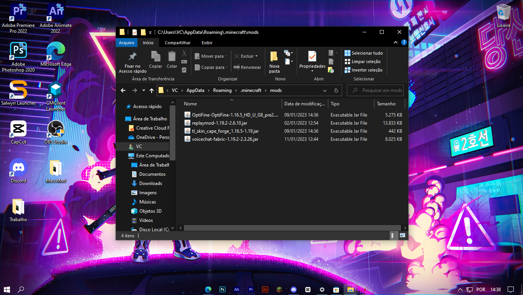Open the Arquivo menu tab
This screenshot has width=523, height=295.
click(x=127, y=43)
